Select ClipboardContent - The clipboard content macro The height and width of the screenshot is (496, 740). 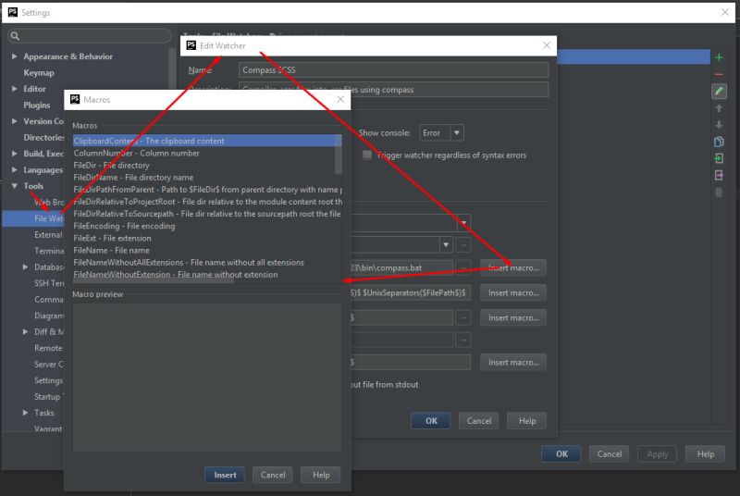pos(203,141)
